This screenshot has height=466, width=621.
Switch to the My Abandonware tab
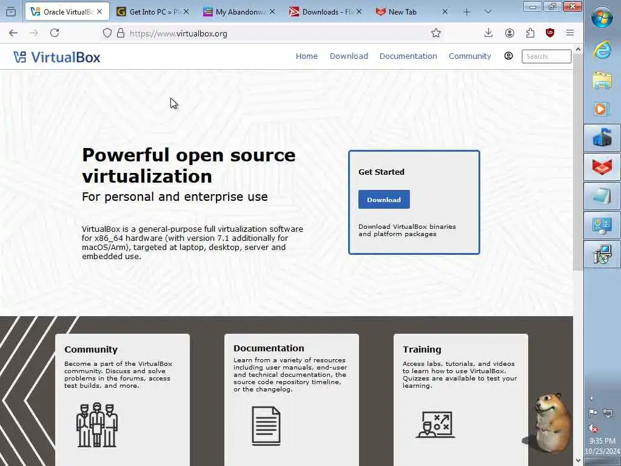pos(239,12)
